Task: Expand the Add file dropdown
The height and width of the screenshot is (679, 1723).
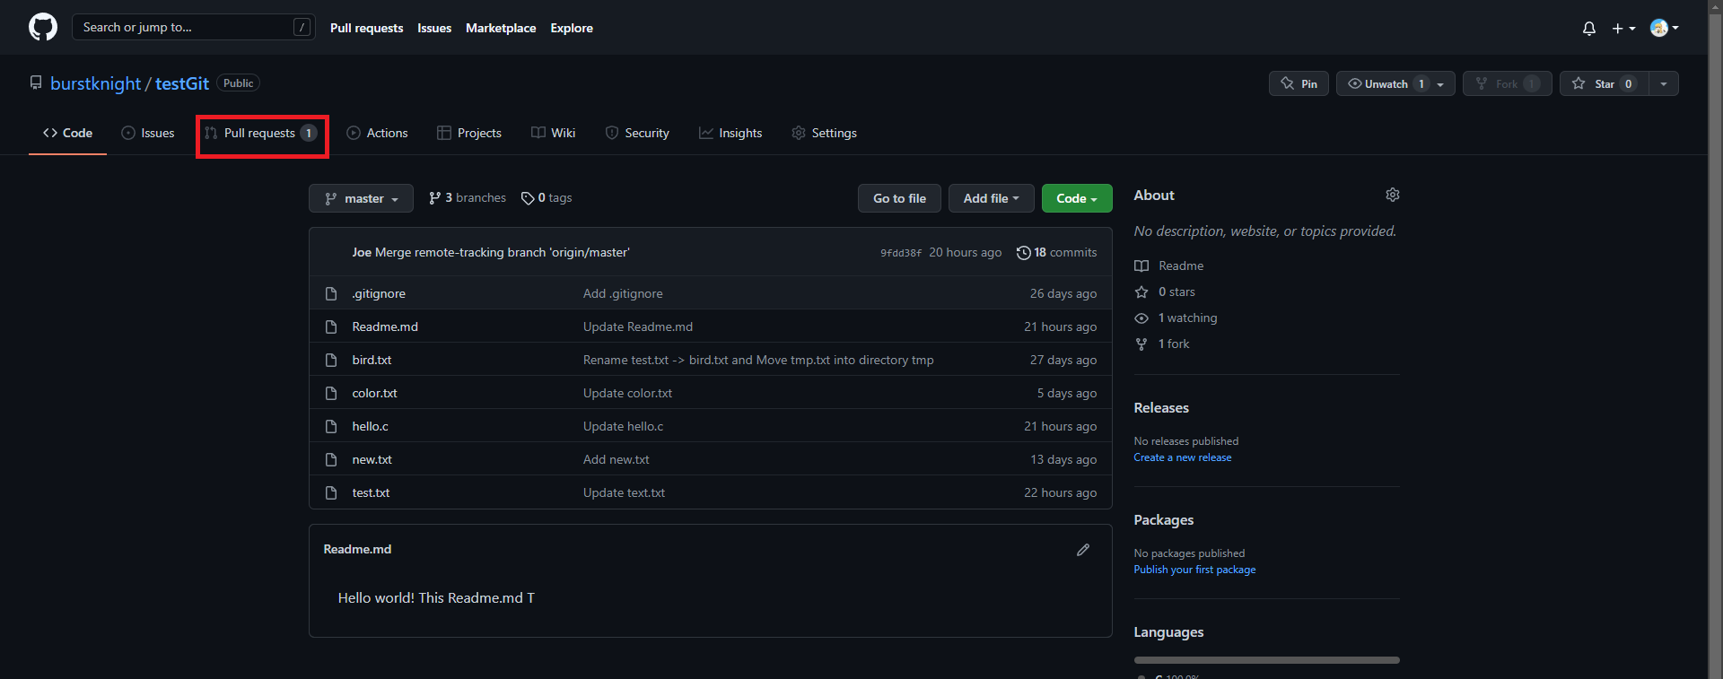Action: 992,198
